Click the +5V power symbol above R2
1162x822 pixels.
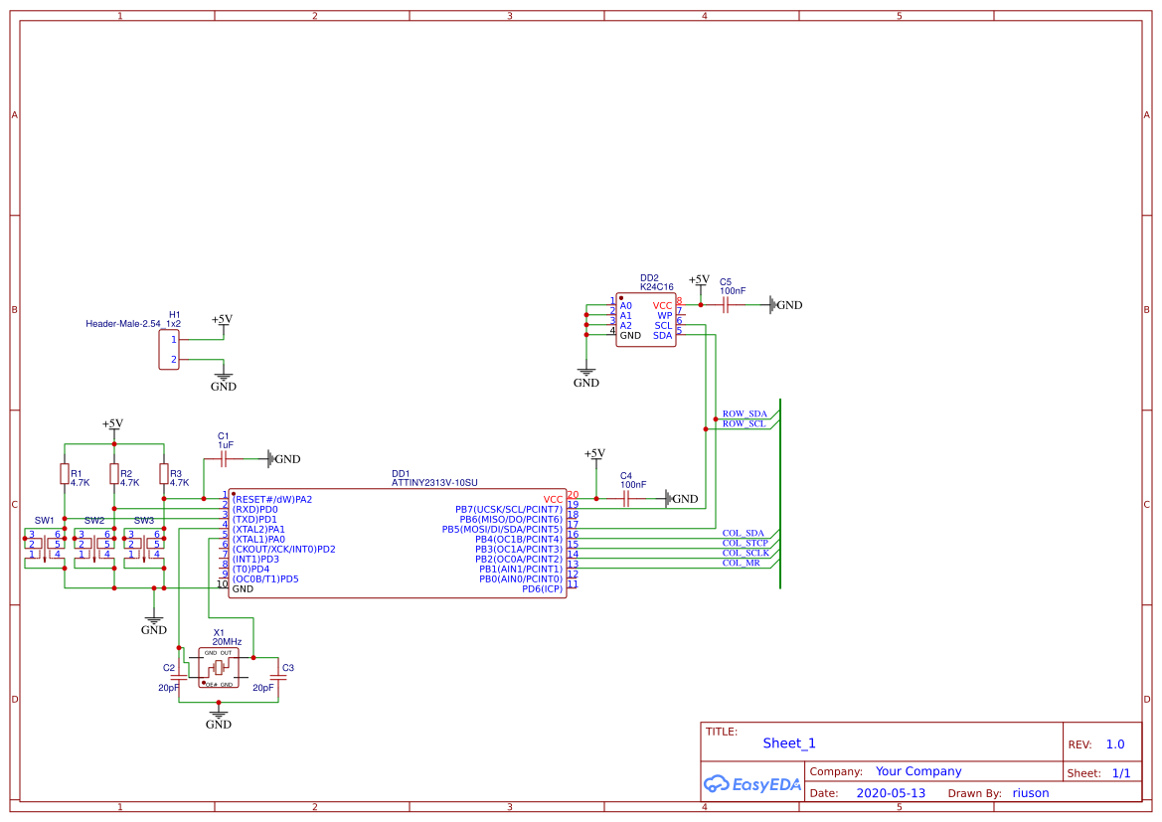[112, 426]
